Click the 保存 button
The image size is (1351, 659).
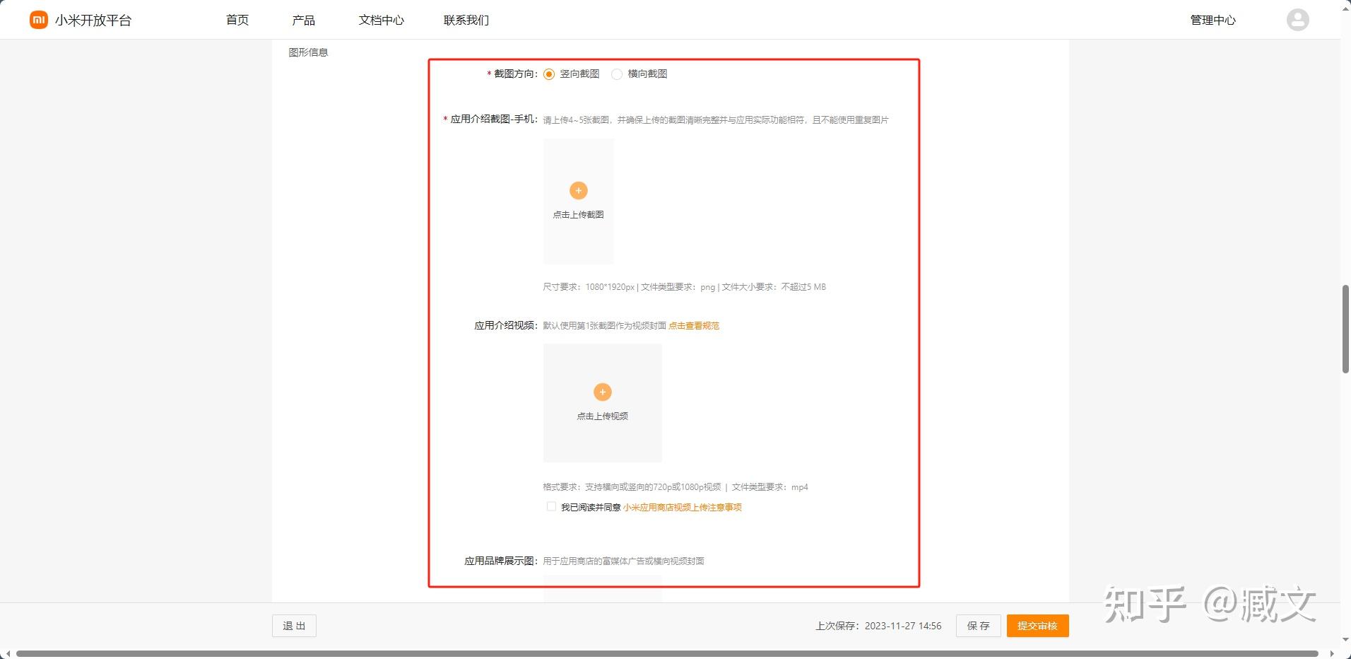click(978, 625)
